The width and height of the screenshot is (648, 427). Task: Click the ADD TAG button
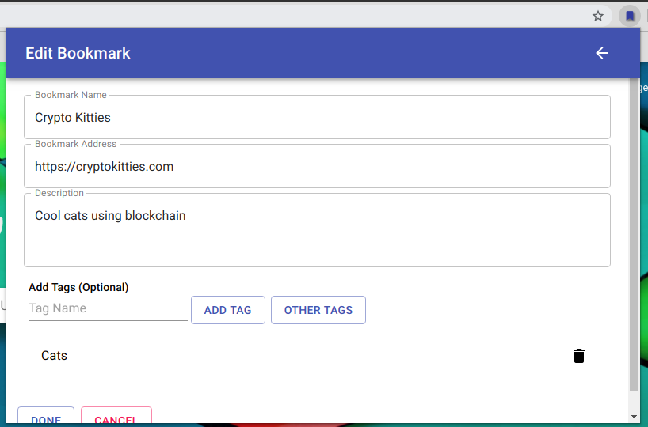[227, 310]
